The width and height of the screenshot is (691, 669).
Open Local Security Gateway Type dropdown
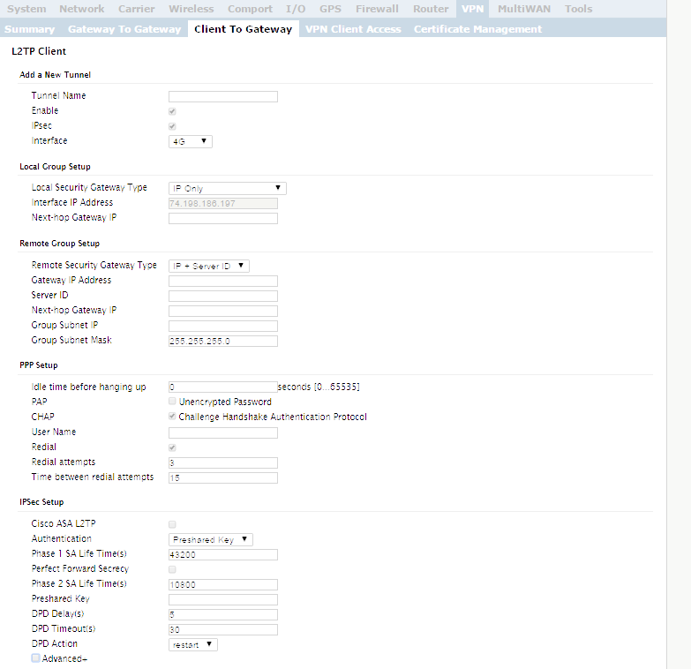228,188
